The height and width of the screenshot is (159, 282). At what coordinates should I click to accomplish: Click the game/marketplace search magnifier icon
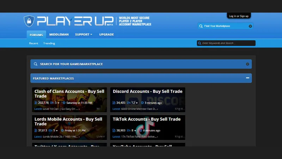point(36,64)
